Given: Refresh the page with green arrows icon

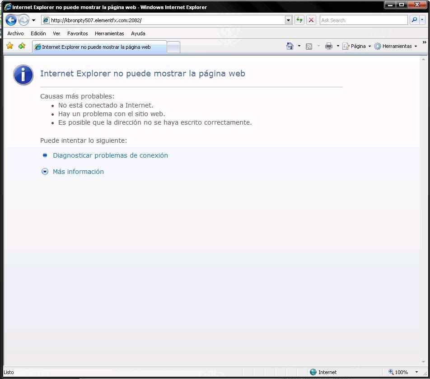Looking at the screenshot, I should (x=299, y=20).
